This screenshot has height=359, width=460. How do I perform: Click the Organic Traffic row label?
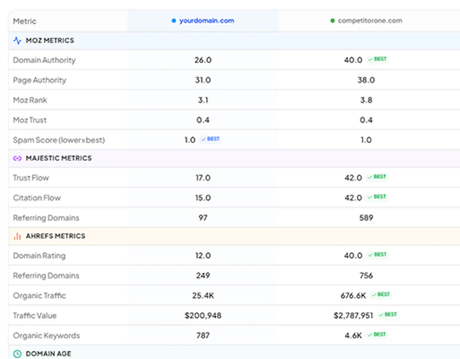tap(39, 296)
